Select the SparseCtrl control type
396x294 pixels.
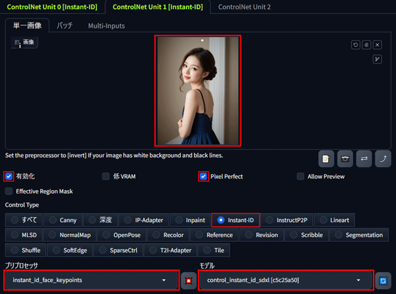click(x=118, y=250)
